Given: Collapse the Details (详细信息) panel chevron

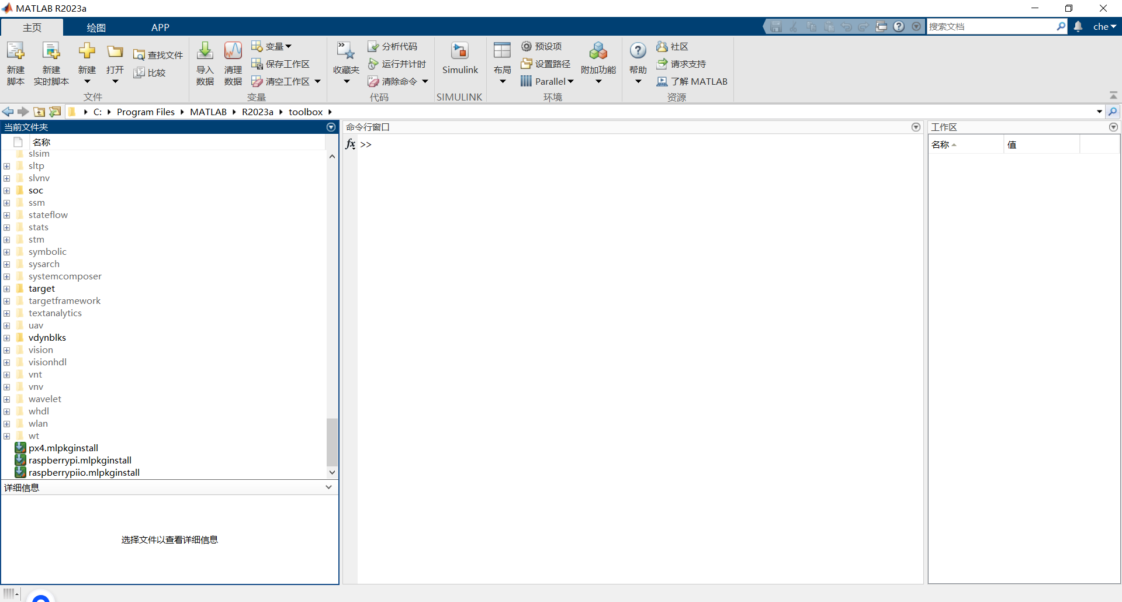Looking at the screenshot, I should click(x=328, y=487).
